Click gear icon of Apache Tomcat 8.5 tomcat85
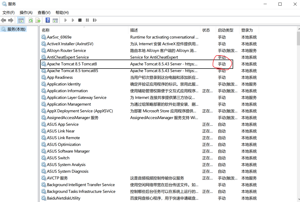The height and width of the screenshot is (202, 300). (x=44, y=71)
